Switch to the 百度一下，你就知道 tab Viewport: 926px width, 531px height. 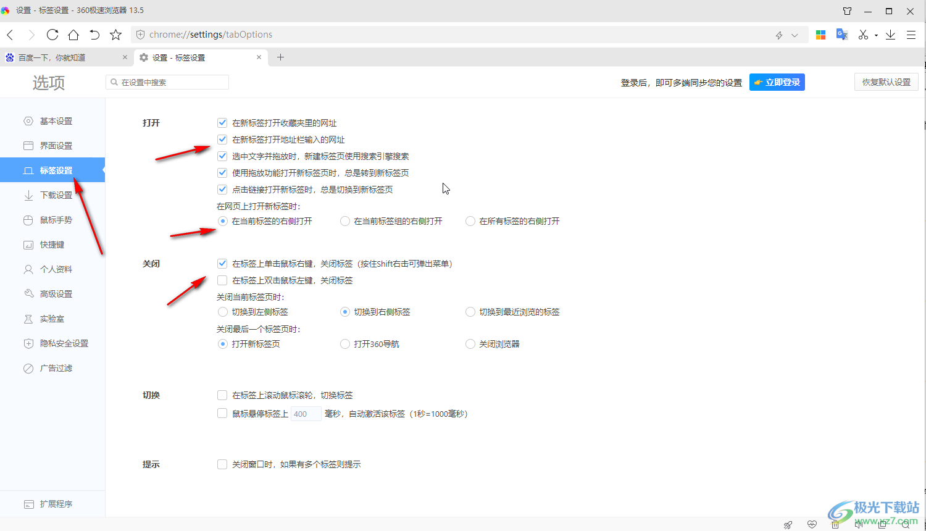tap(67, 57)
